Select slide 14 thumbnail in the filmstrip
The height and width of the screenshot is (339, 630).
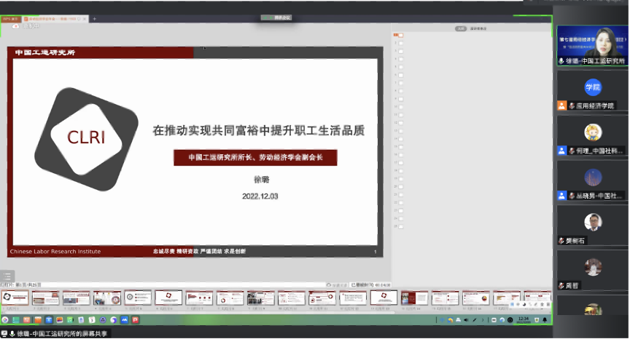414,298
